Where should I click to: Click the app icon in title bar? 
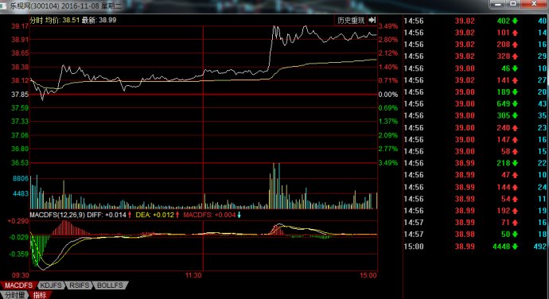coord(3,6)
